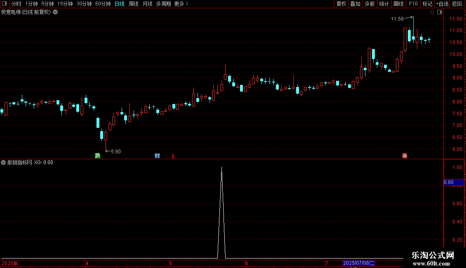466x268 pixels.
Task: Click the red S marker on chart
Action: [173, 156]
